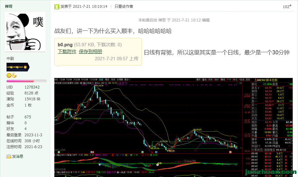Click the 注册时间 date 2021-6-23
The width and height of the screenshot is (298, 177).
tap(33, 147)
